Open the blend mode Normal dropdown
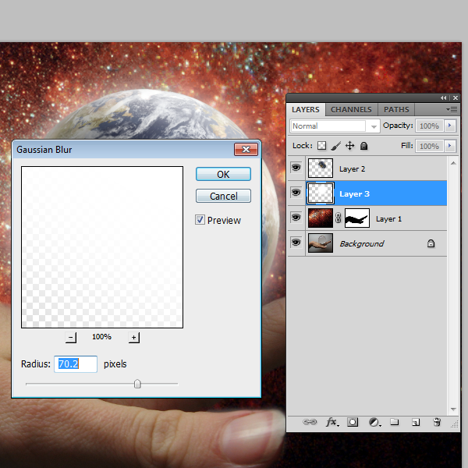Screen dimensions: 468x468 coord(374,126)
